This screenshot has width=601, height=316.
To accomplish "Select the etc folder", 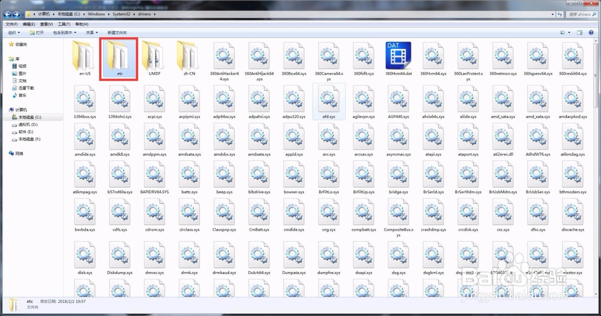I will point(120,58).
